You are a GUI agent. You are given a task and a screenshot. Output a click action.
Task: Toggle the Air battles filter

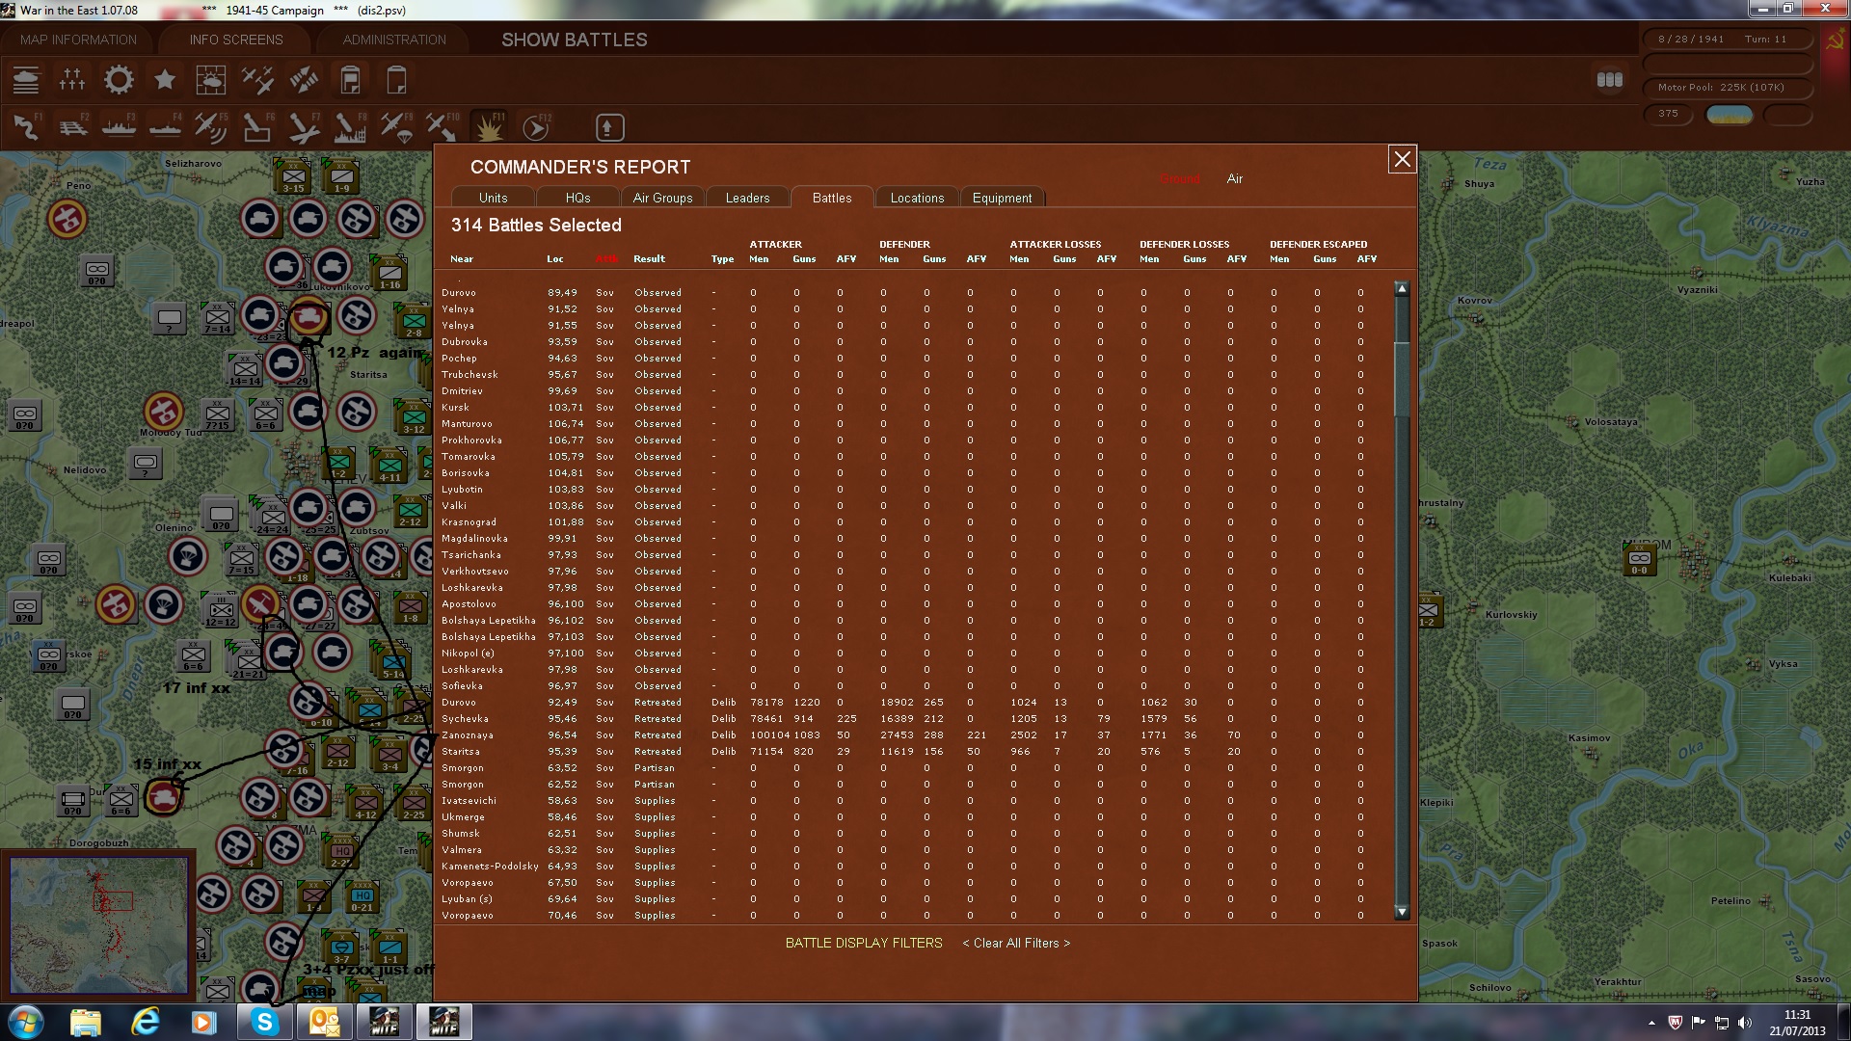(x=1234, y=179)
